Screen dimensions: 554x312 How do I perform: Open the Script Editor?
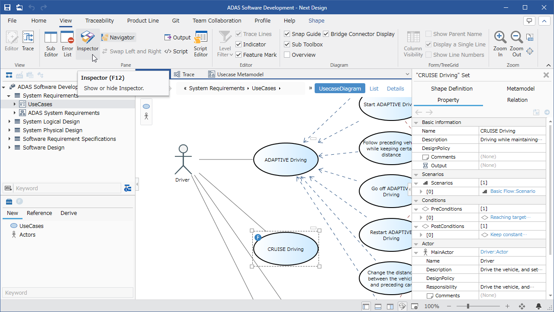[x=201, y=44]
